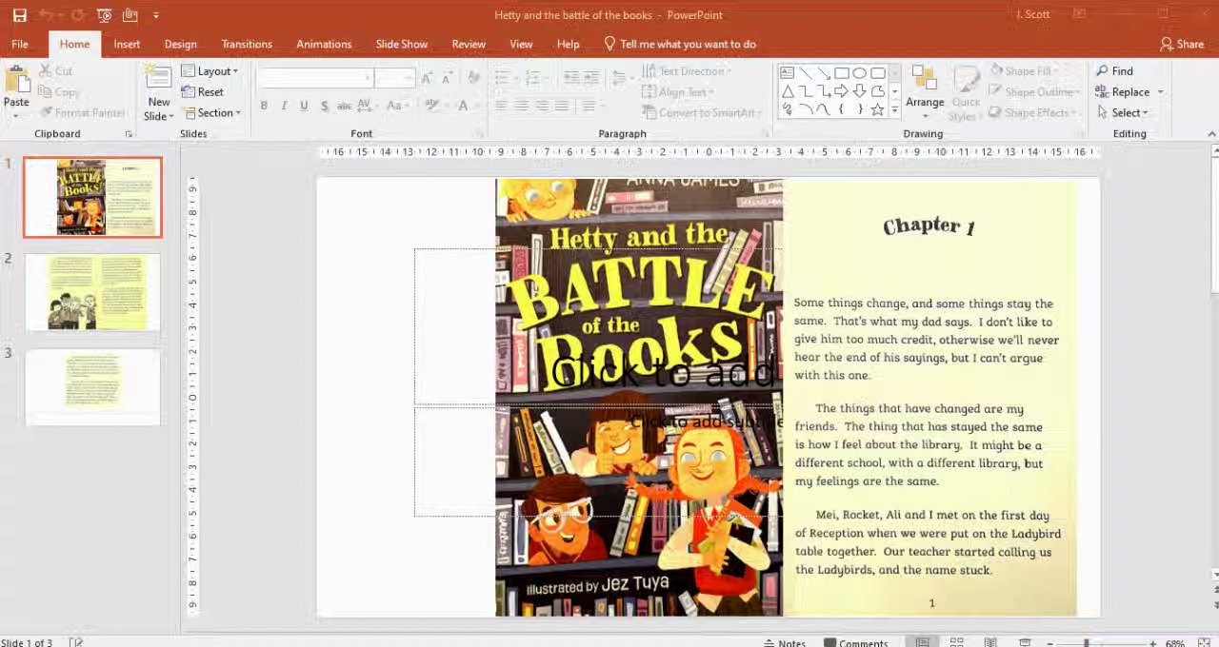Expand the Section dropdown
Viewport: 1219px width, 647px height.
210,113
